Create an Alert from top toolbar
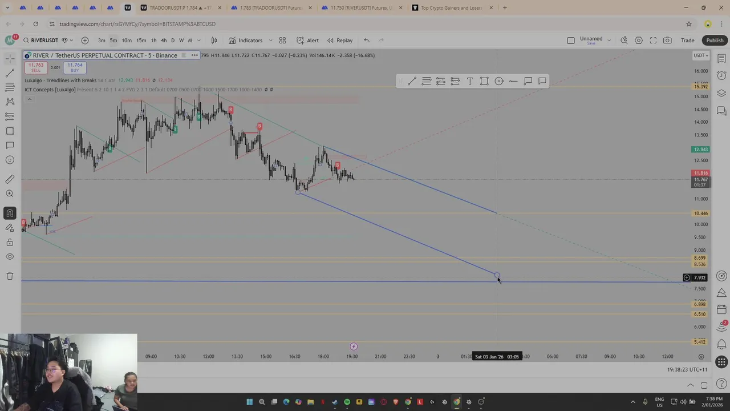 click(x=308, y=41)
